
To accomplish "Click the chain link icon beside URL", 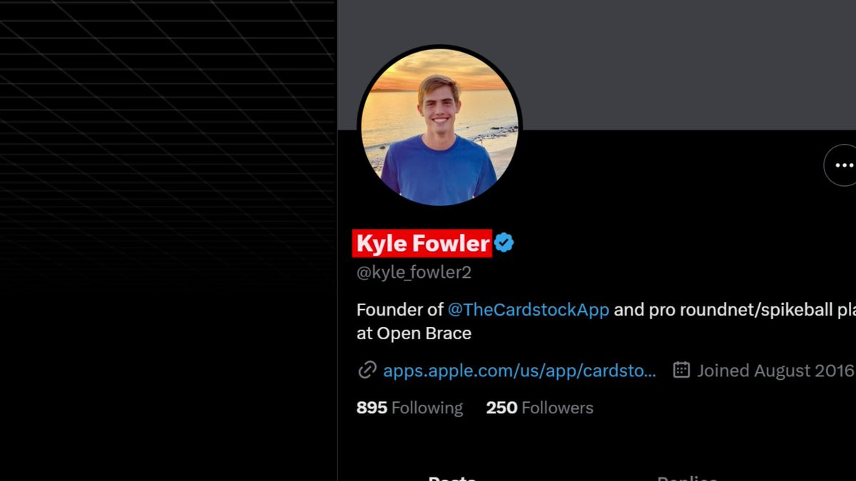I will [367, 371].
